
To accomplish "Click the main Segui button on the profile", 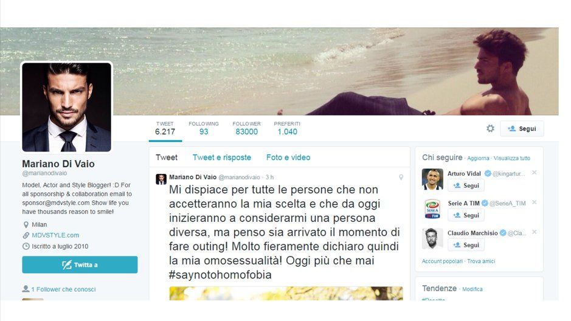I will pyautogui.click(x=522, y=128).
